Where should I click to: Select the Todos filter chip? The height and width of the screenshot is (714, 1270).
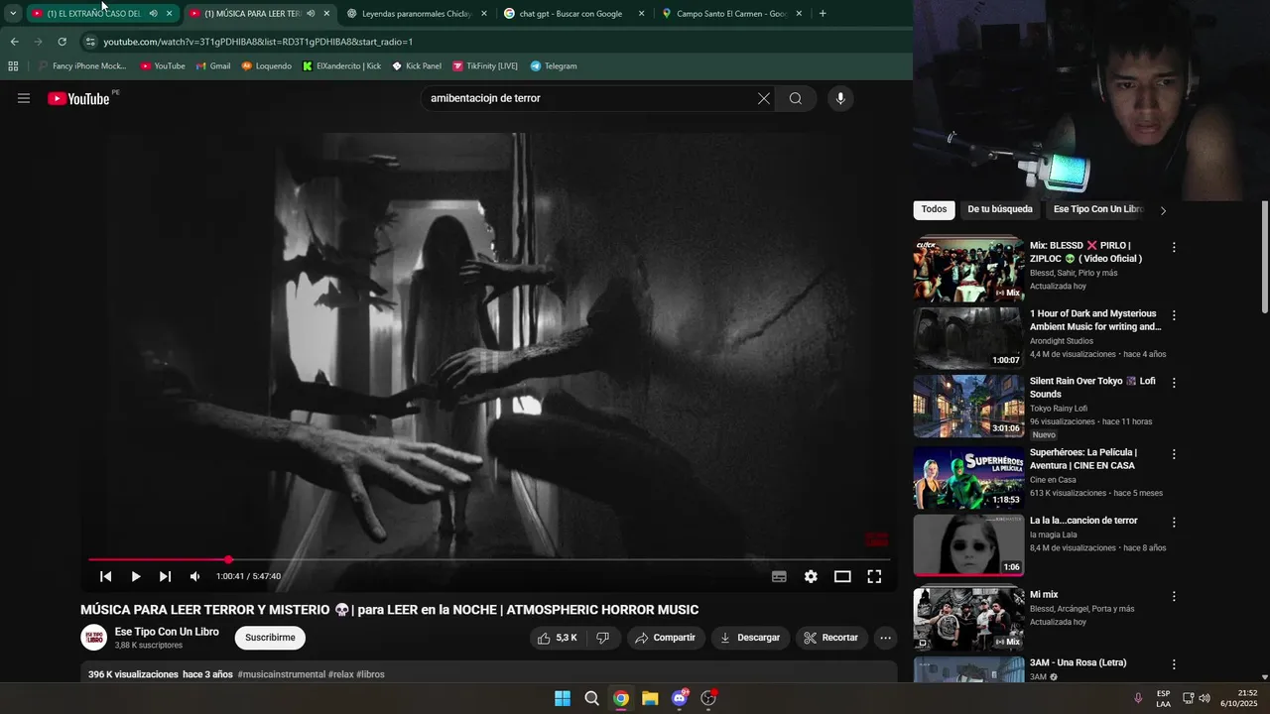tap(934, 209)
